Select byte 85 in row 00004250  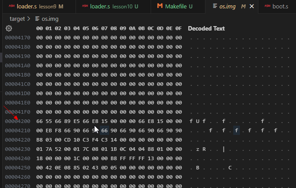76,168
